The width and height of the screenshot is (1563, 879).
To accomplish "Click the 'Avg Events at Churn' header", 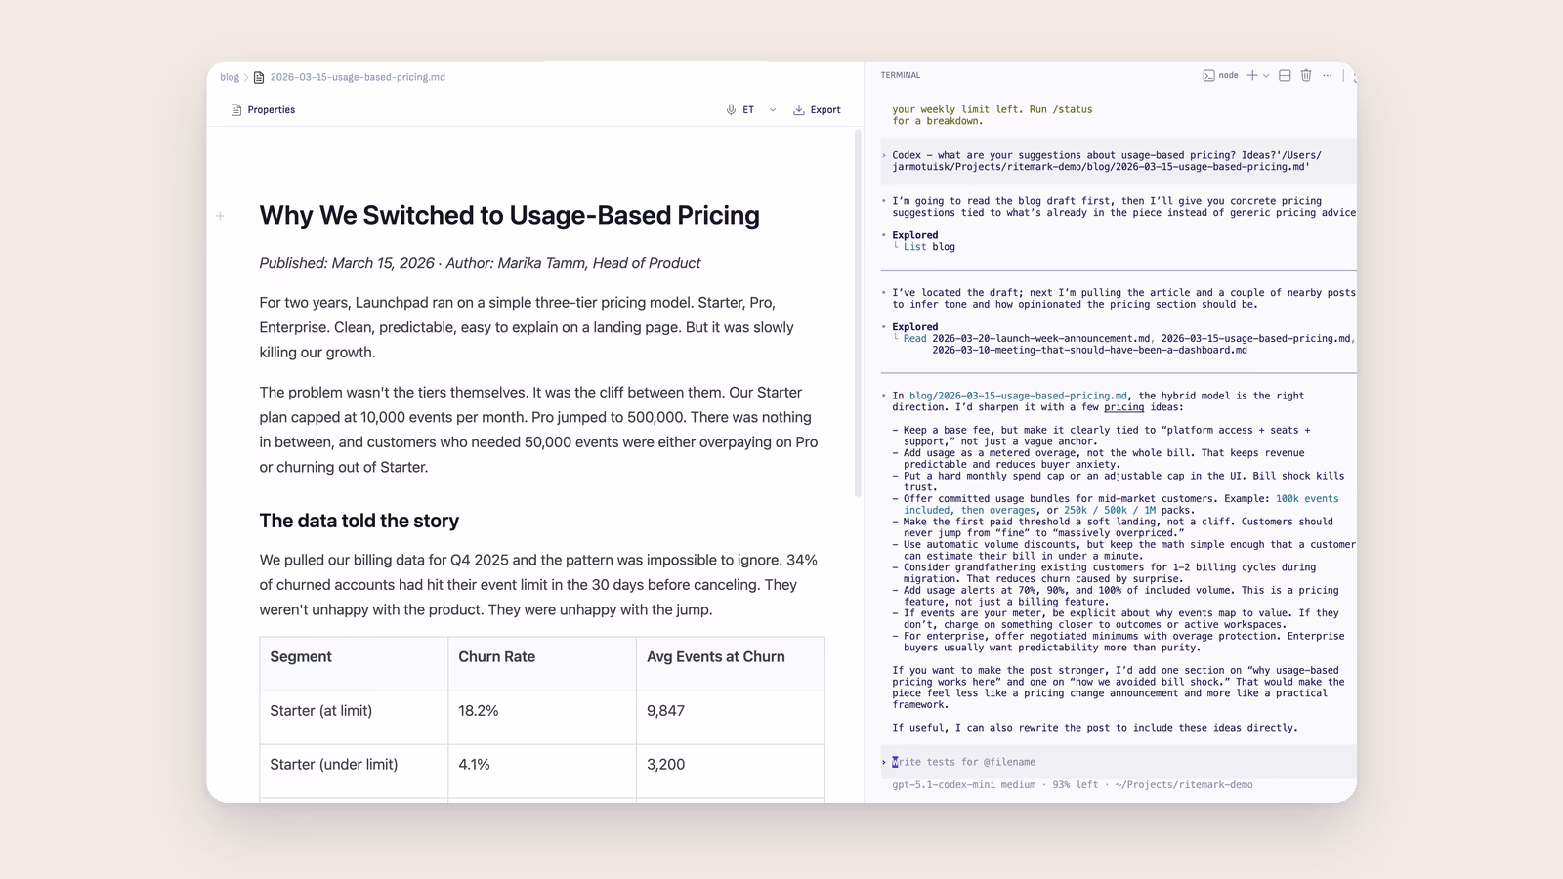I will coord(731,664).
